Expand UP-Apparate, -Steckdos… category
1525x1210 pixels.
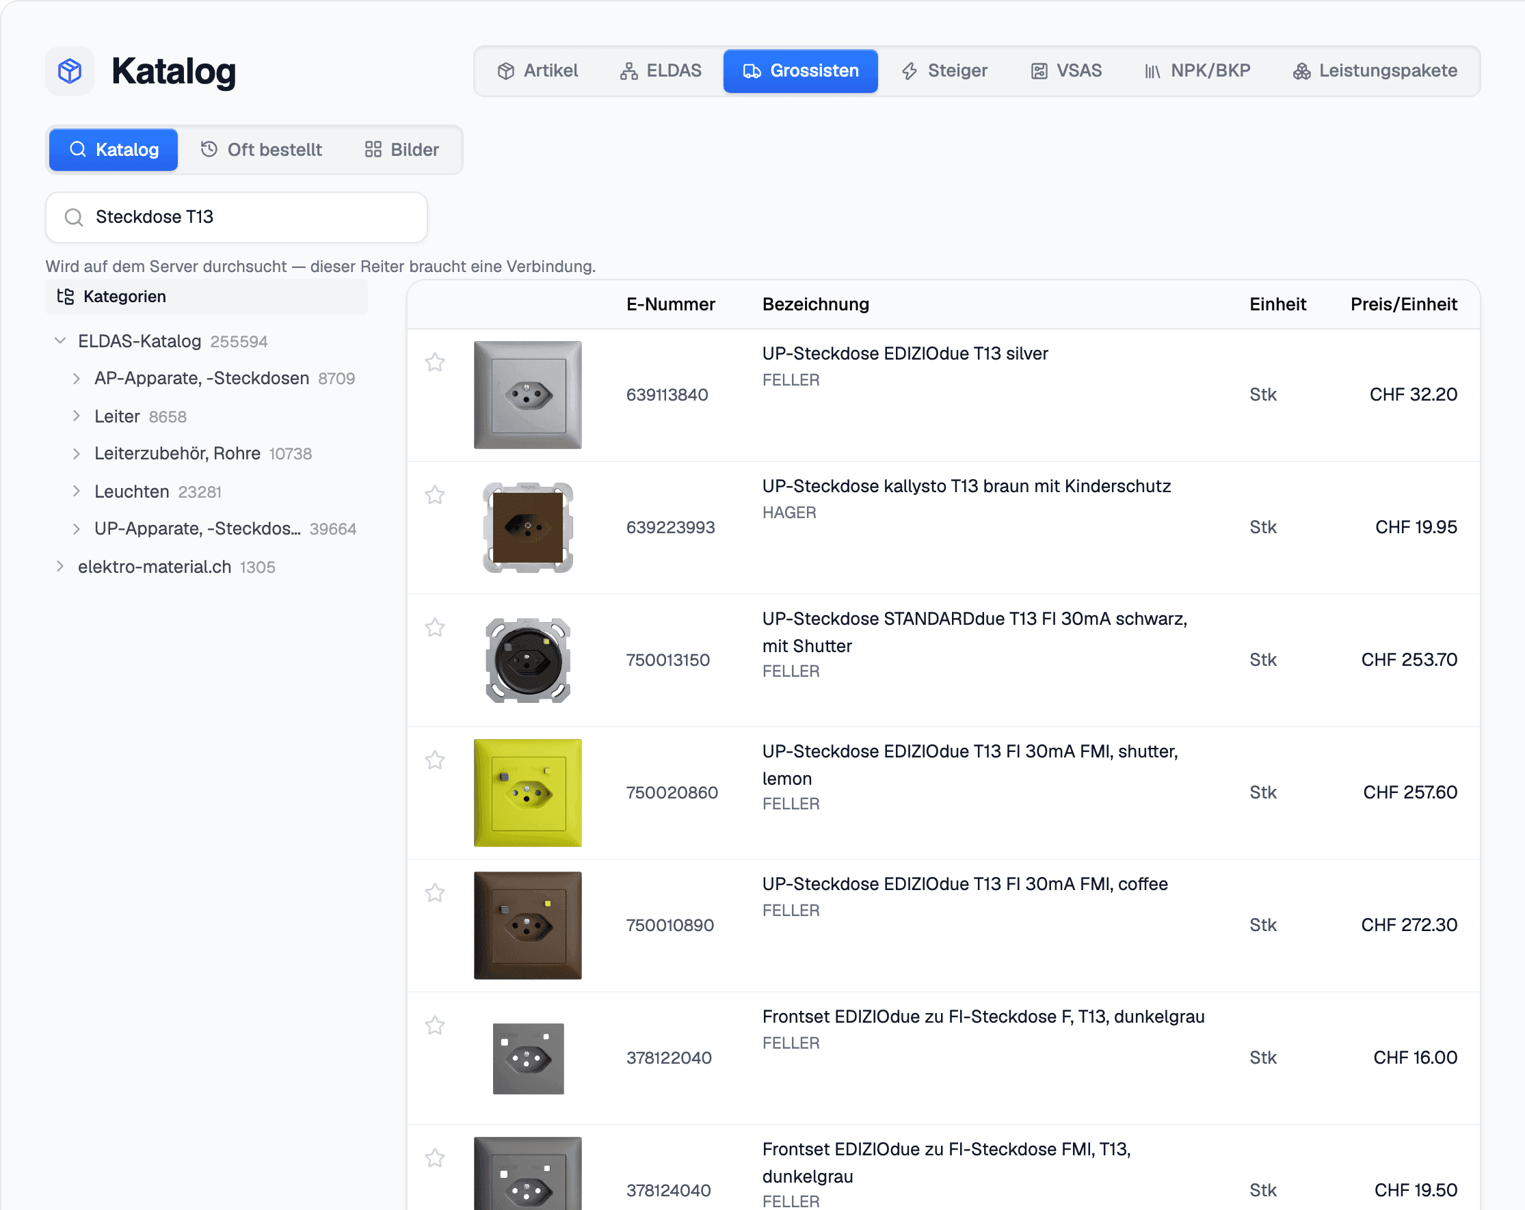click(77, 528)
